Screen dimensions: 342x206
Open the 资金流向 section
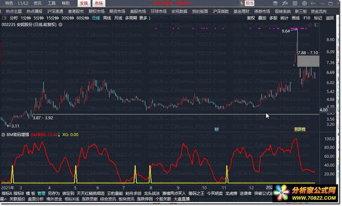(319, 11)
